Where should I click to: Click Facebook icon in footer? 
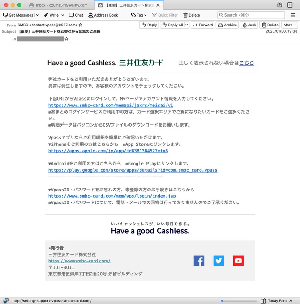pyautogui.click(x=199, y=261)
